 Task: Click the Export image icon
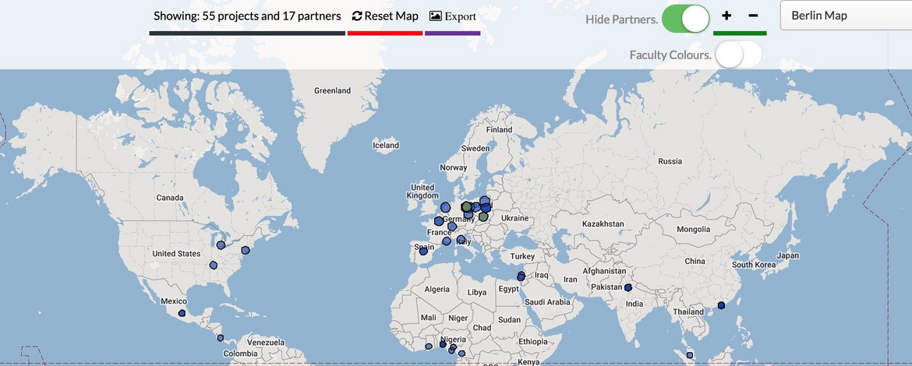(436, 16)
